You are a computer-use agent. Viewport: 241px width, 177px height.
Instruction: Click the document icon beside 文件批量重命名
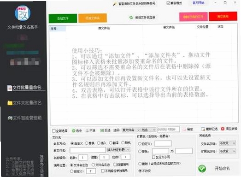[x=10, y=88]
